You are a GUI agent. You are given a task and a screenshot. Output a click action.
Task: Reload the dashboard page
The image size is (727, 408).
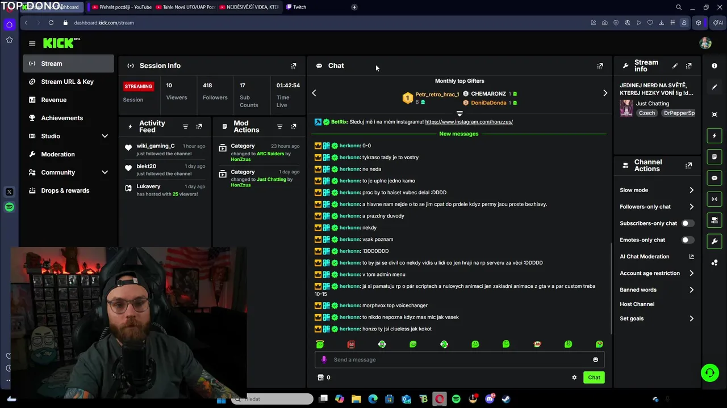[51, 23]
